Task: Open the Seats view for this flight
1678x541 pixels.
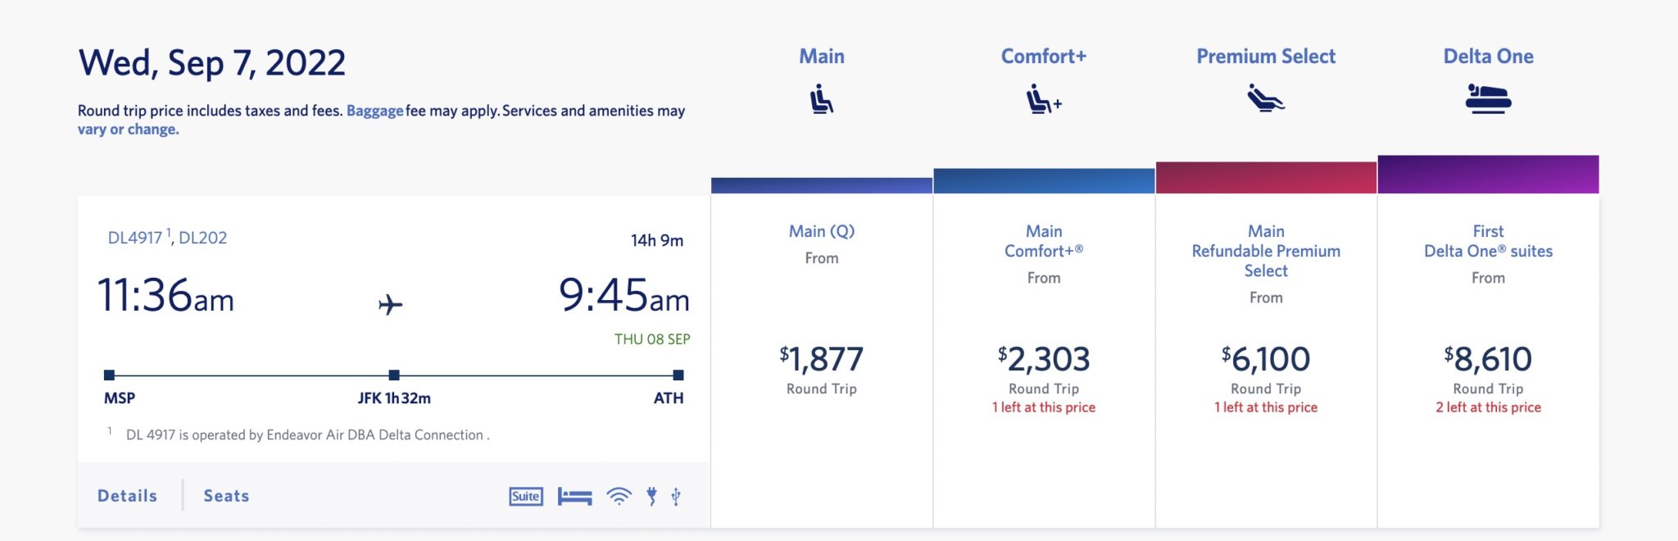Action: (226, 496)
